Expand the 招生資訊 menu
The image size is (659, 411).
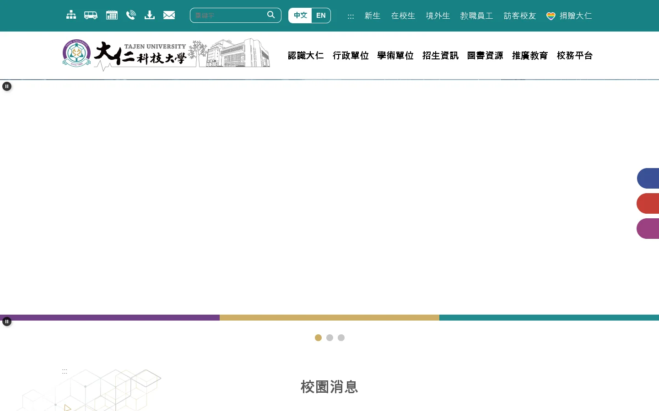click(440, 56)
